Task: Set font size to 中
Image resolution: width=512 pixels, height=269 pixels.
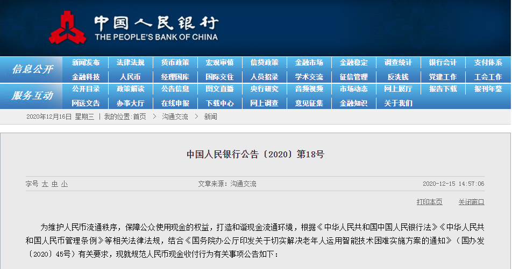Action: coord(54,184)
